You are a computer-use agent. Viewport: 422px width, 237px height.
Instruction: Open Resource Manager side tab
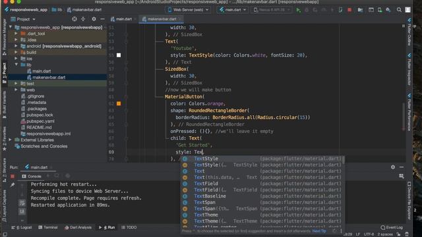(x=5, y=37)
